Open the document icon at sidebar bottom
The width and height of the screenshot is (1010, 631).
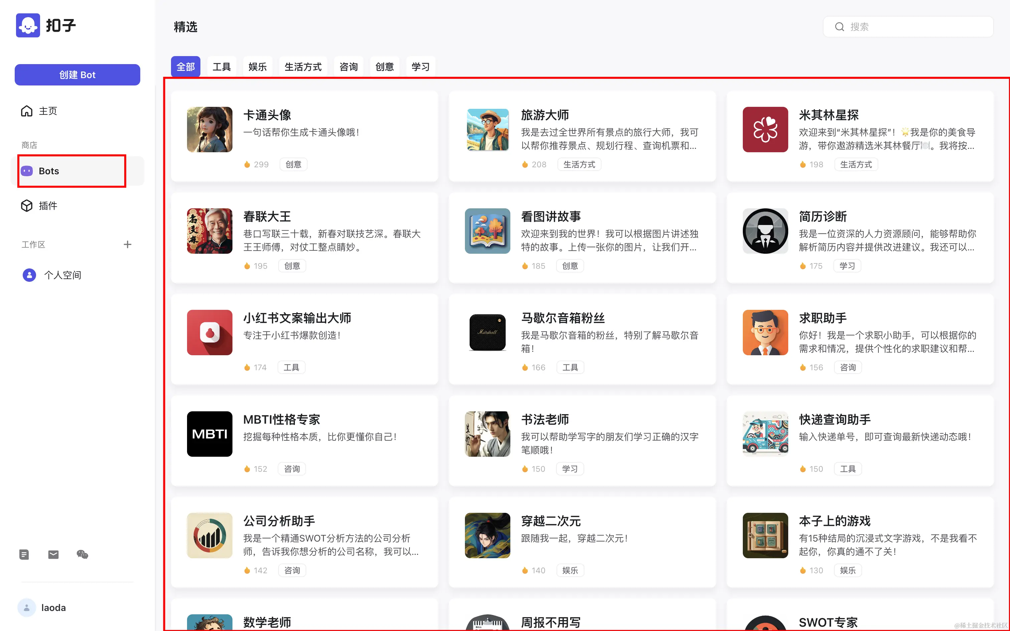click(x=24, y=554)
